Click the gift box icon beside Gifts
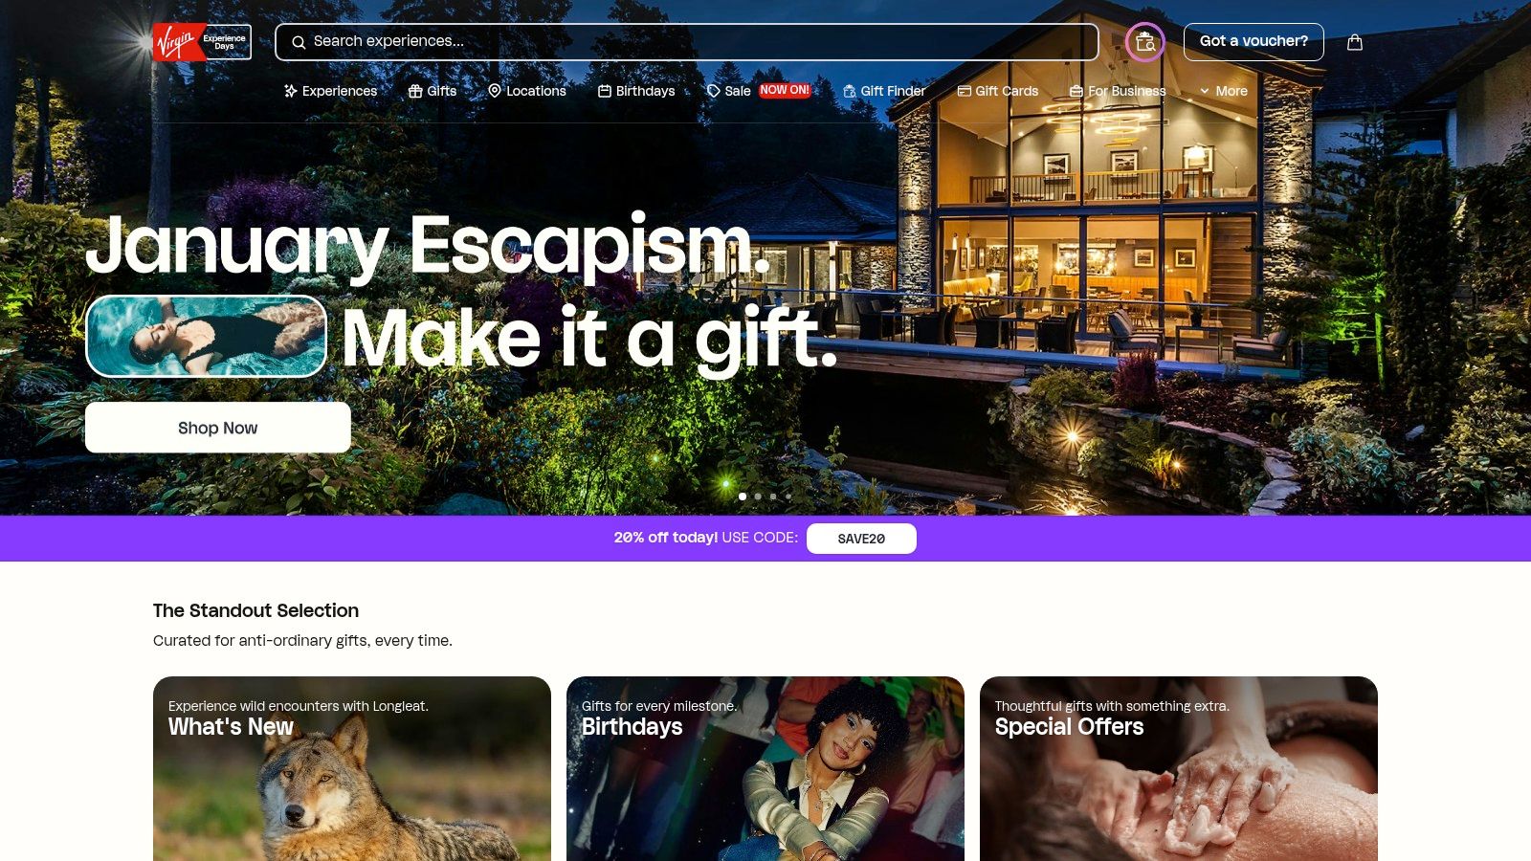The height and width of the screenshot is (861, 1531). point(415,91)
